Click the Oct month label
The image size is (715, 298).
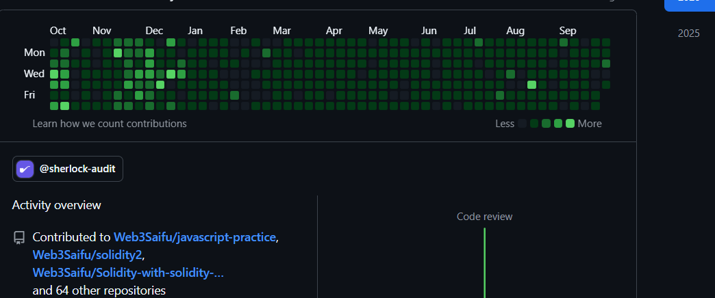pyautogui.click(x=58, y=31)
